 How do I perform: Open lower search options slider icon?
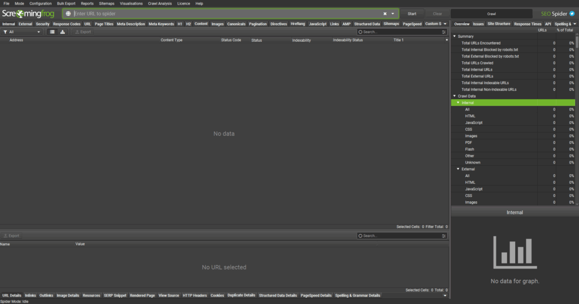pyautogui.click(x=444, y=236)
